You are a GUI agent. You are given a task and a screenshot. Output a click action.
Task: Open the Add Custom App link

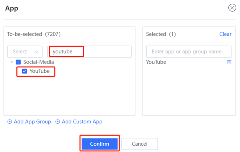tap(82, 122)
